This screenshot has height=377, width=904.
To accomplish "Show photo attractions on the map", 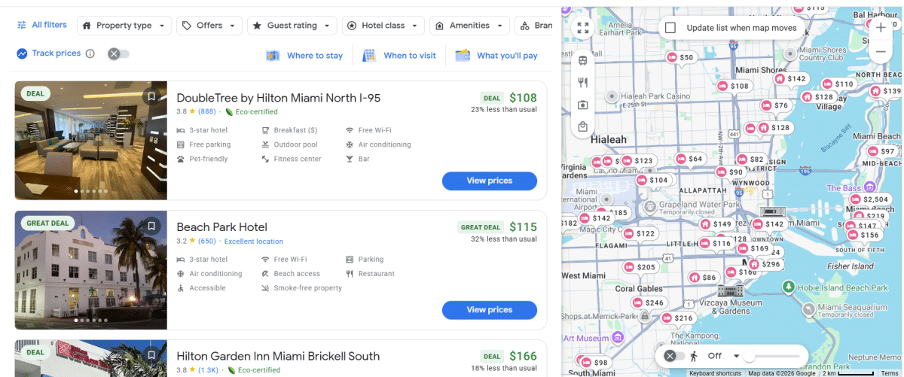I will [x=582, y=105].
